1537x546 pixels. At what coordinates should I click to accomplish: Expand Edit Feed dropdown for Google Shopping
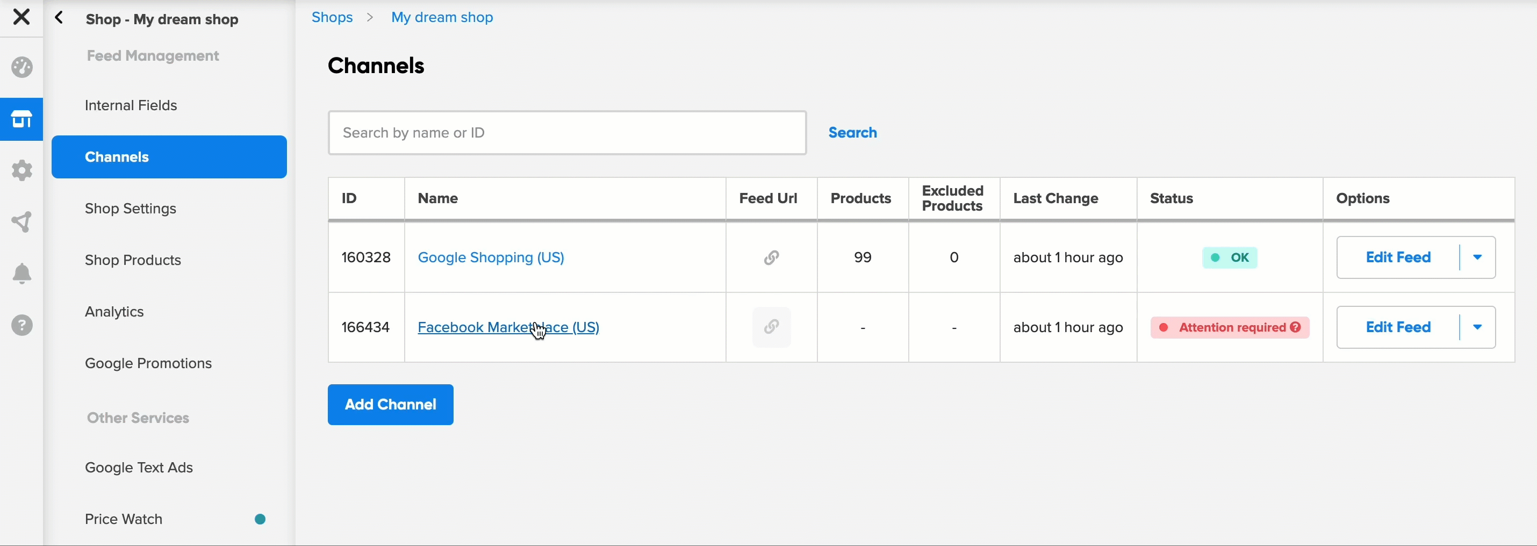(1477, 258)
